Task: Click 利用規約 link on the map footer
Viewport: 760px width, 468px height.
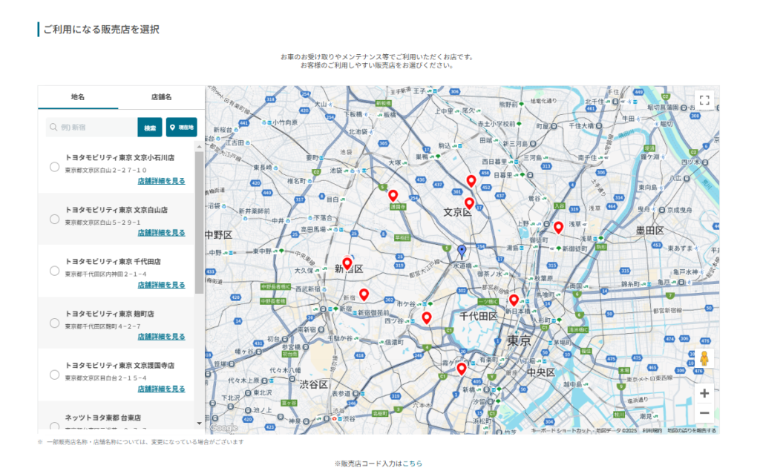Action: point(652,431)
